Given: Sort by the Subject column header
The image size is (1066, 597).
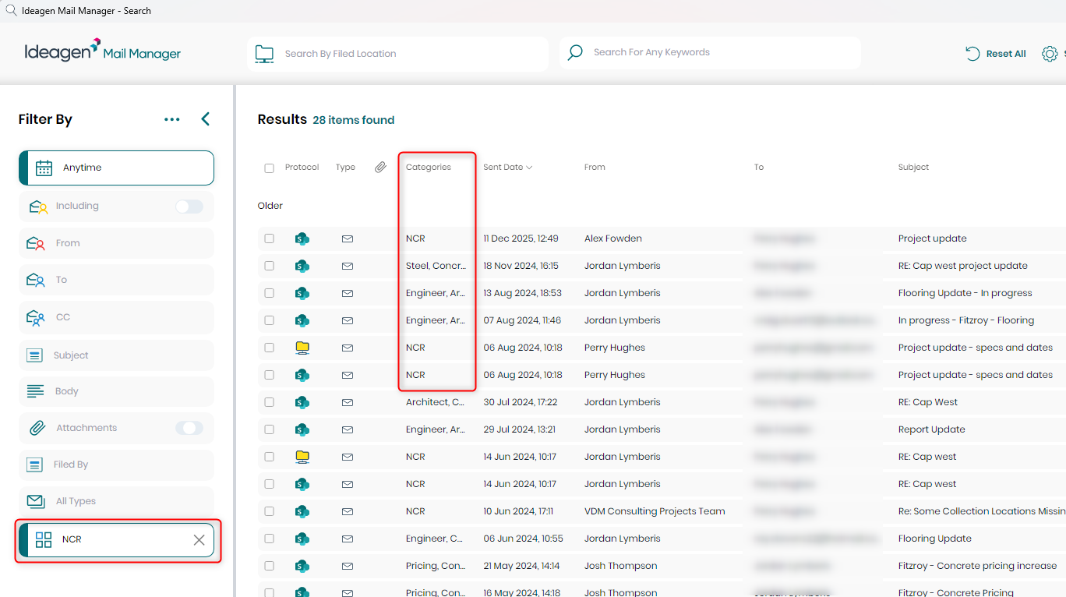Looking at the screenshot, I should coord(913,168).
